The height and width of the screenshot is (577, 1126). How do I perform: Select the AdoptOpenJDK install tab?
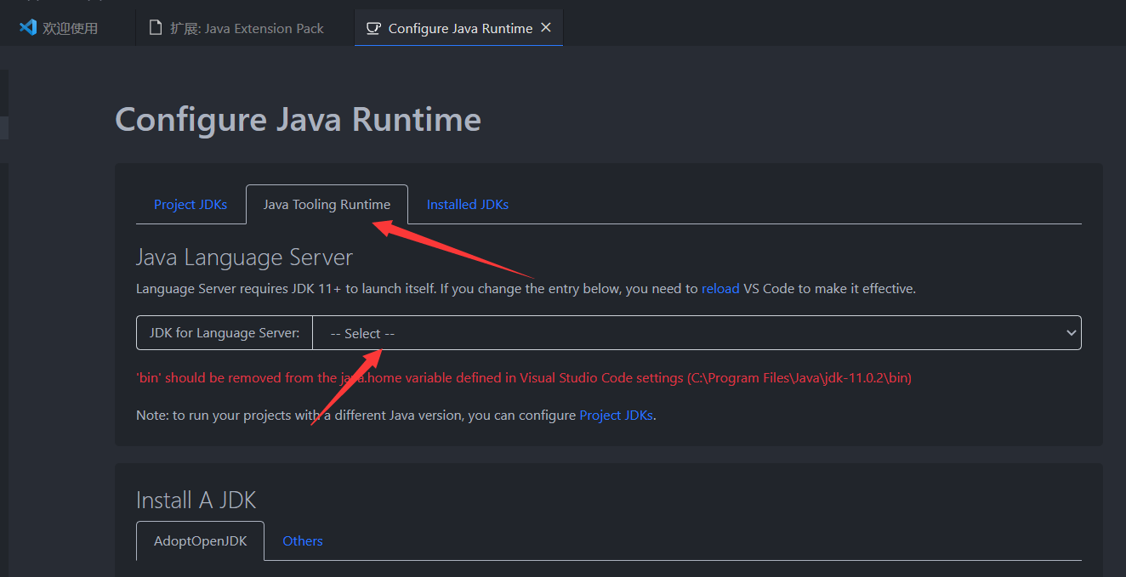[x=200, y=540]
